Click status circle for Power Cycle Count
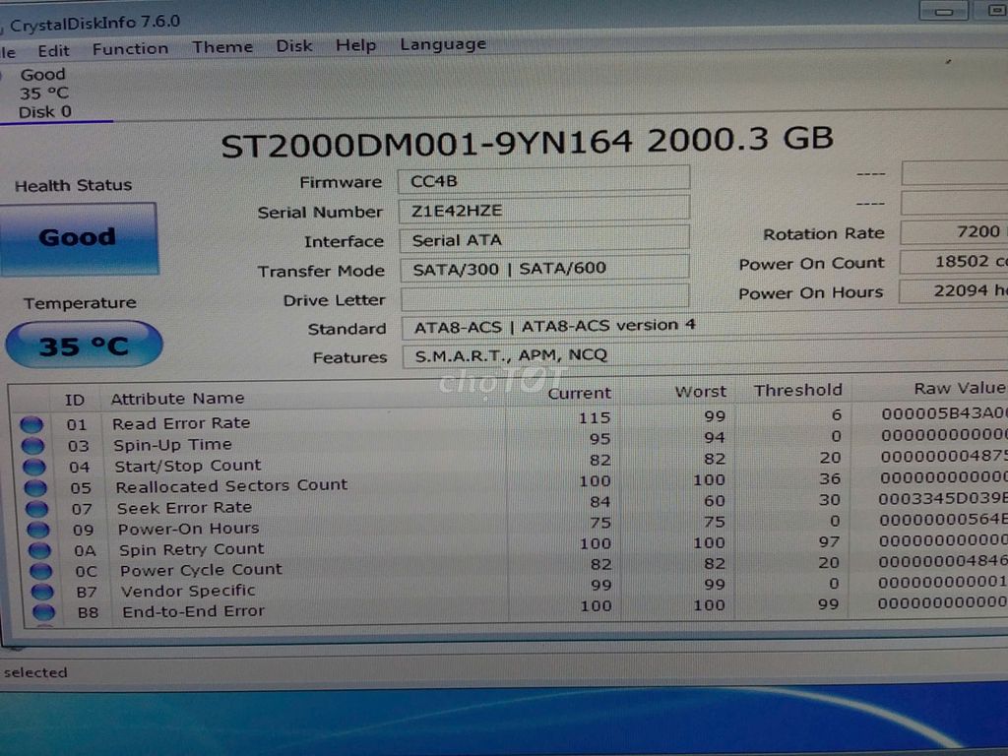This screenshot has width=1008, height=756. (40, 572)
